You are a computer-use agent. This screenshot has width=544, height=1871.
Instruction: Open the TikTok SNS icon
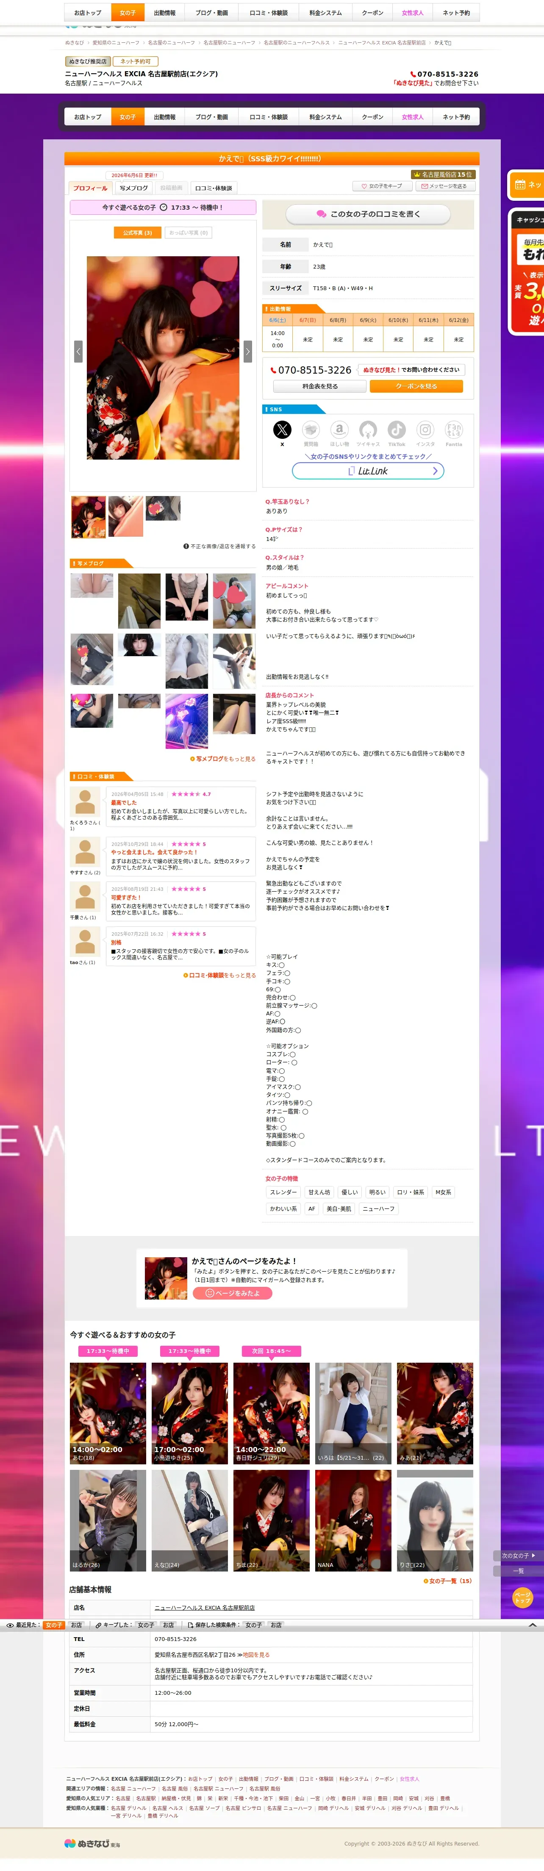click(397, 429)
